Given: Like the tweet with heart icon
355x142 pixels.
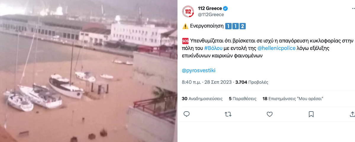Looking at the screenshot, I should [x=270, y=114].
